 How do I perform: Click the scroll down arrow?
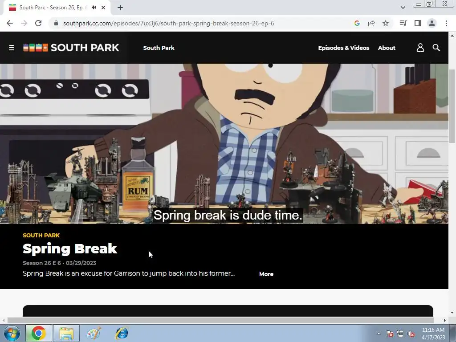point(452,313)
